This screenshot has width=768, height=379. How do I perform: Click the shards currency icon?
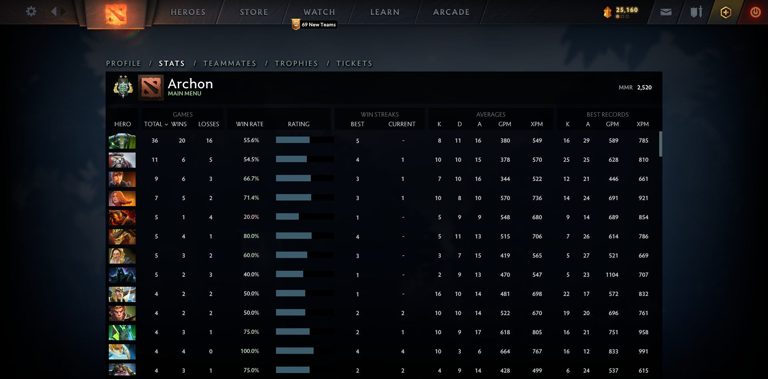[x=607, y=12]
